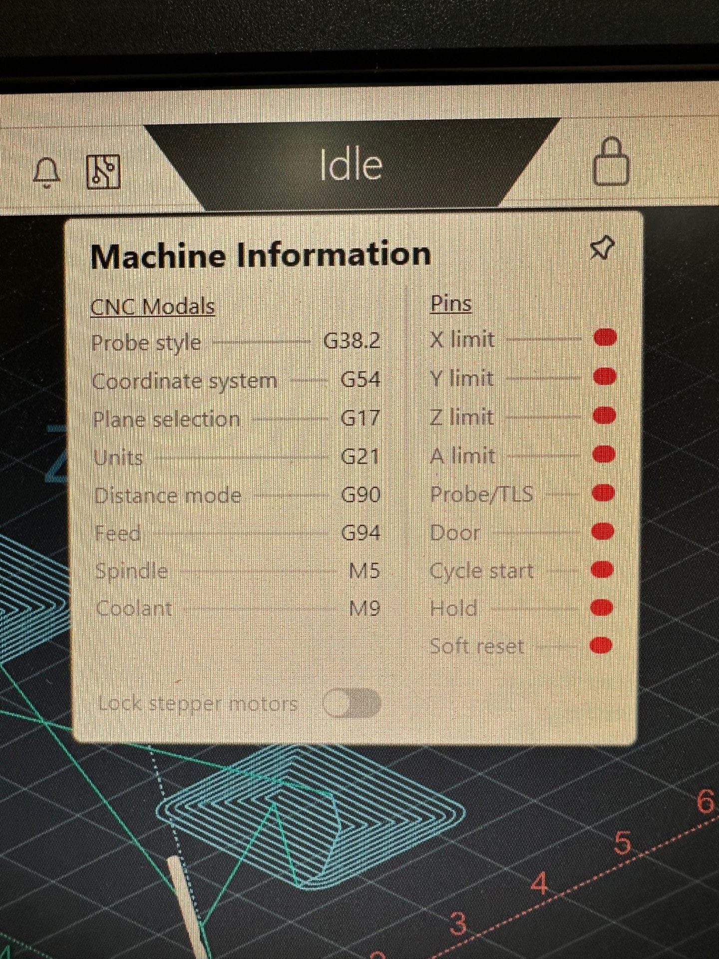719x959 pixels.
Task: Click the Hold pin red indicator
Action: [x=602, y=607]
